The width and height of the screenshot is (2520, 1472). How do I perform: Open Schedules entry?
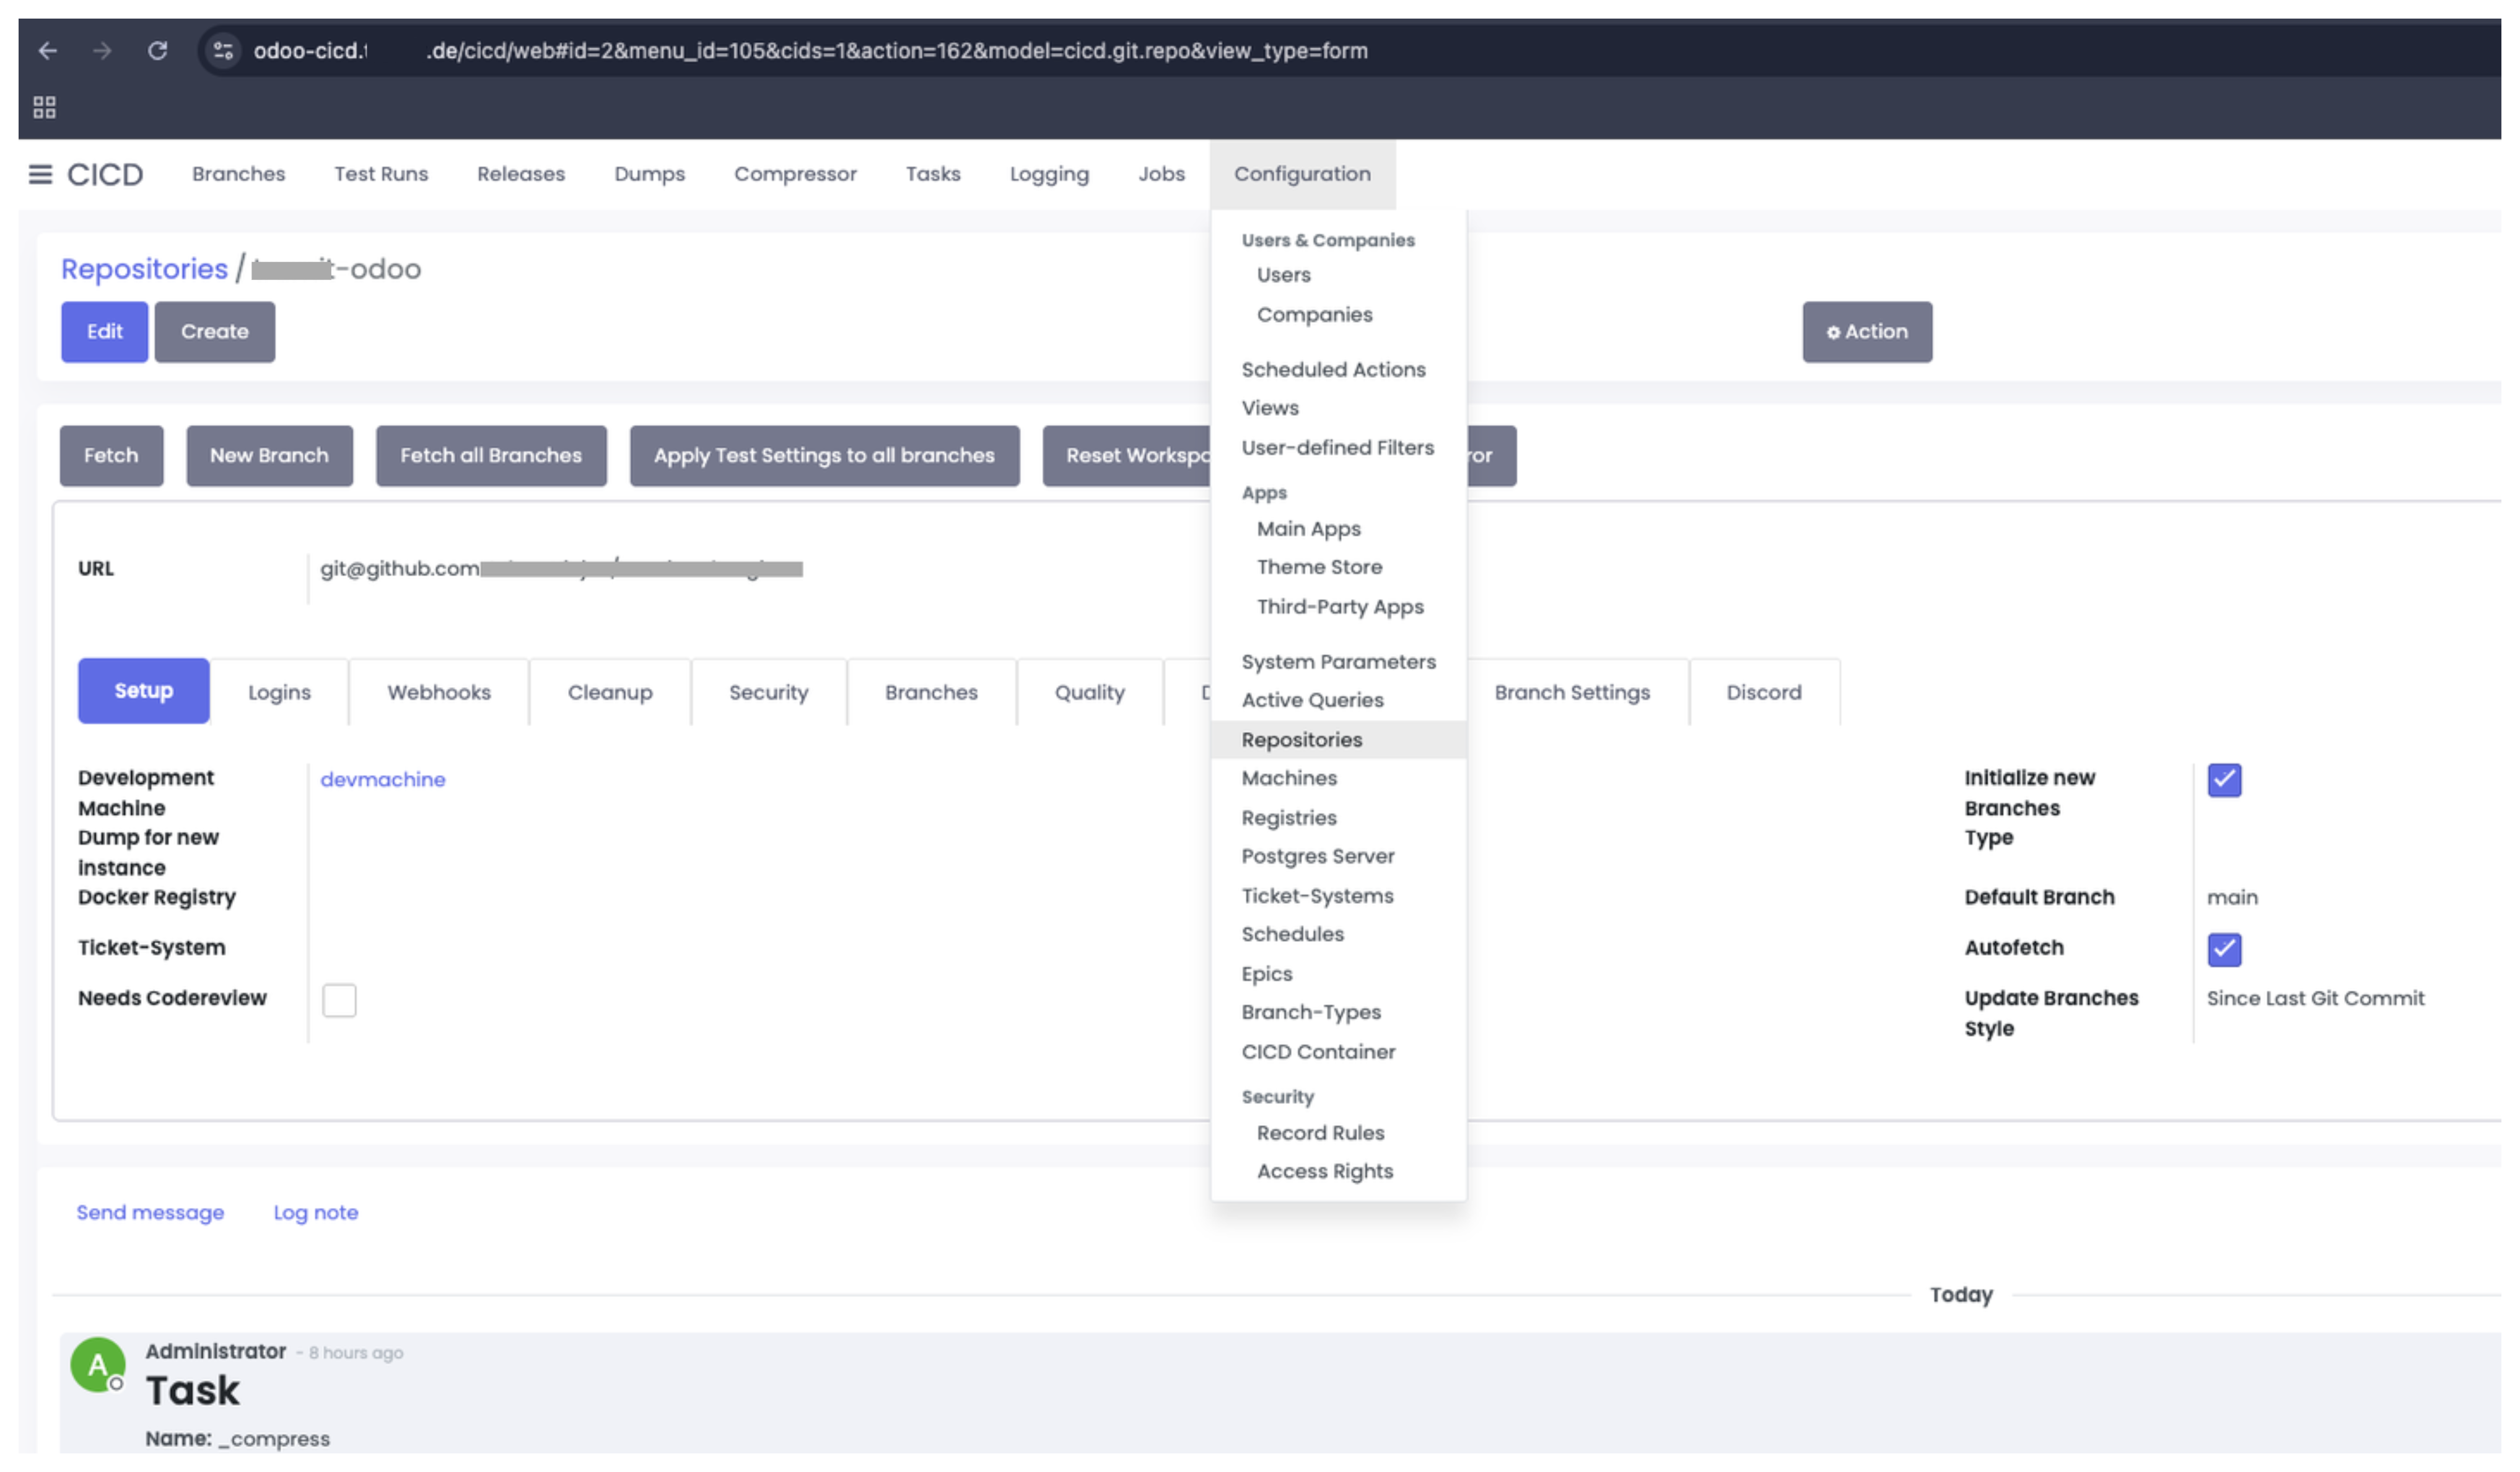pyautogui.click(x=1338, y=934)
